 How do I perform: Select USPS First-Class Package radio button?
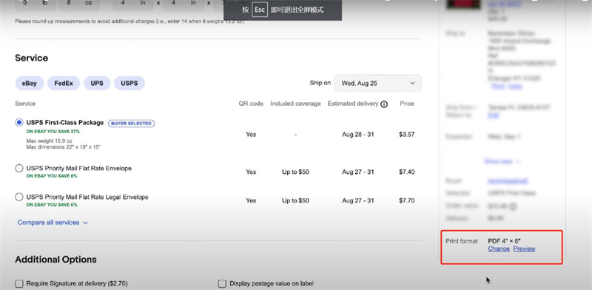tap(19, 122)
